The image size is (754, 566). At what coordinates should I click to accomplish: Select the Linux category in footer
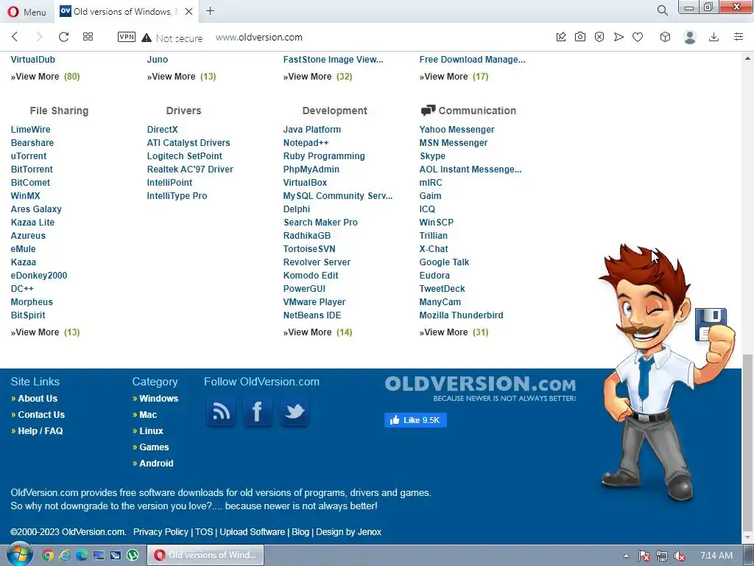[151, 431]
